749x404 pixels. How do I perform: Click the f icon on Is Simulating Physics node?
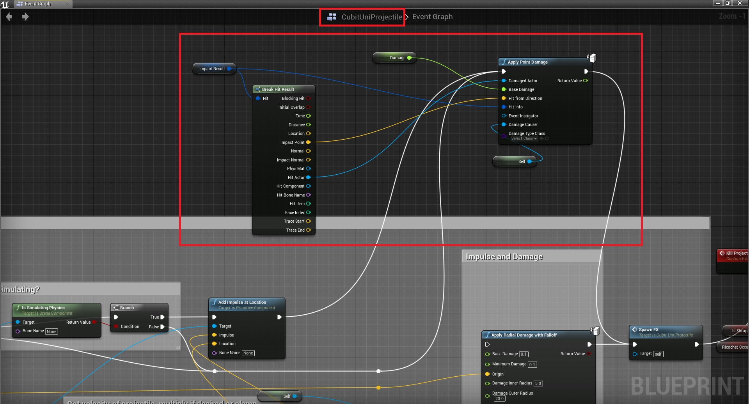pyautogui.click(x=18, y=308)
